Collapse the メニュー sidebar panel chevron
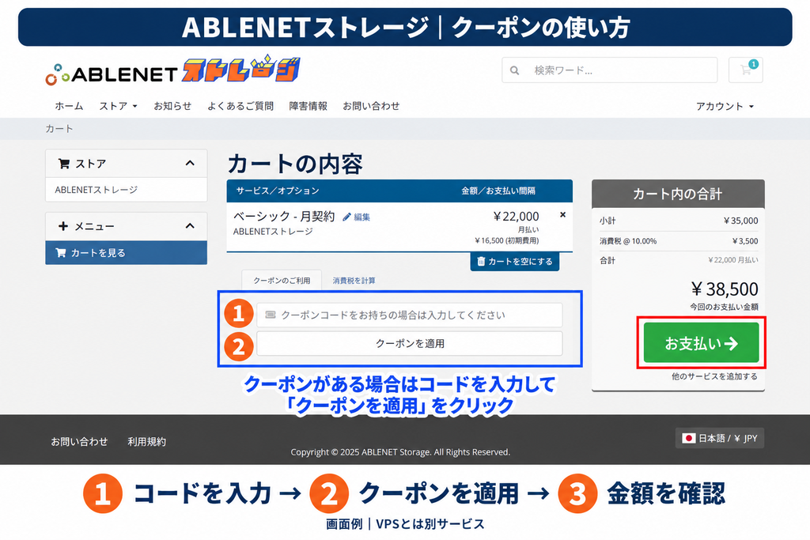This screenshot has height=540, width=810. point(190,225)
